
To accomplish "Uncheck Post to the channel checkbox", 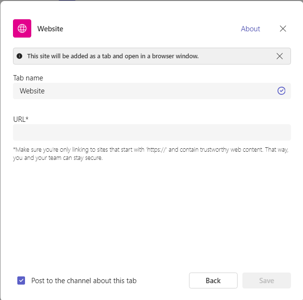I will point(21,280).
